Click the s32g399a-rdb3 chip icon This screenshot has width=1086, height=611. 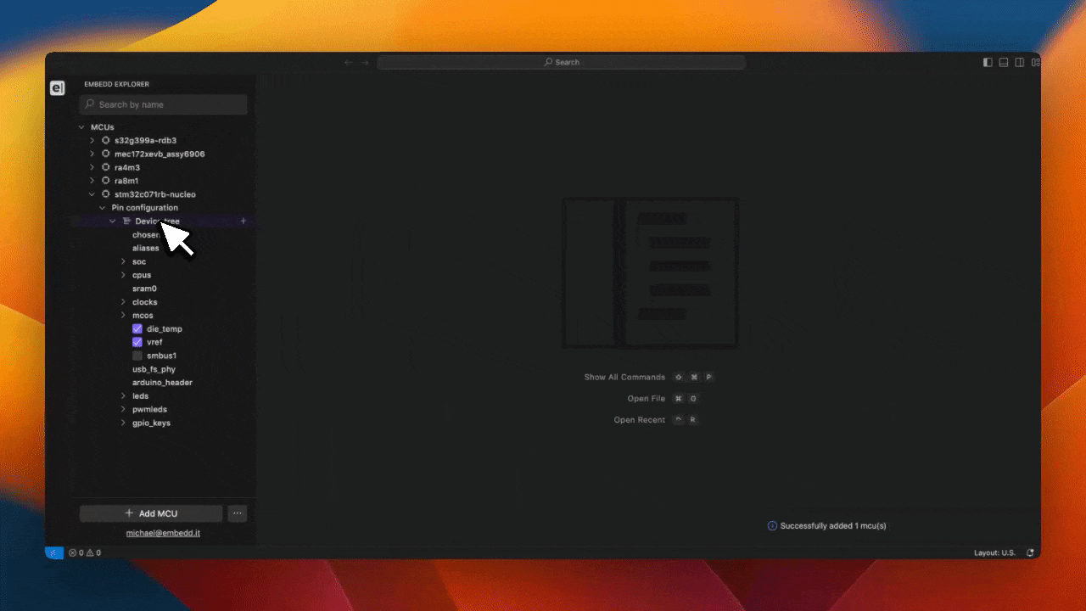tap(106, 140)
